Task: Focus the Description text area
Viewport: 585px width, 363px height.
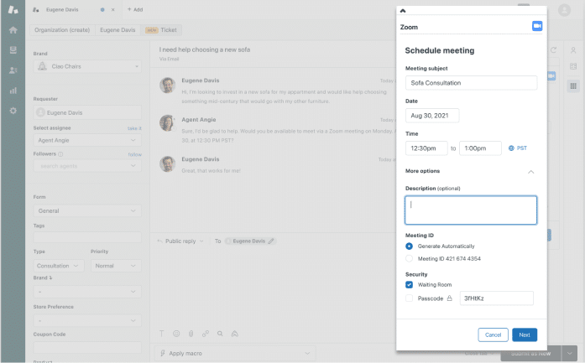Action: pyautogui.click(x=471, y=210)
